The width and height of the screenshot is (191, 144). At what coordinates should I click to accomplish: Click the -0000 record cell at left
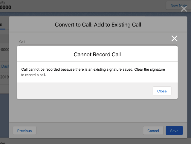click(x=4, y=49)
